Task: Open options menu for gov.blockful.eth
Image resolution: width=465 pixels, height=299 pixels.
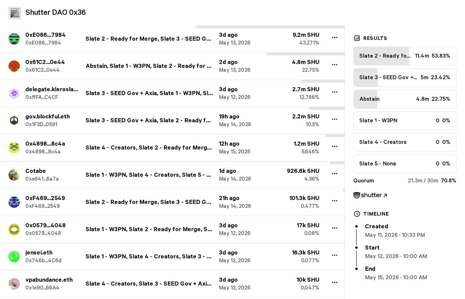Action: click(335, 119)
